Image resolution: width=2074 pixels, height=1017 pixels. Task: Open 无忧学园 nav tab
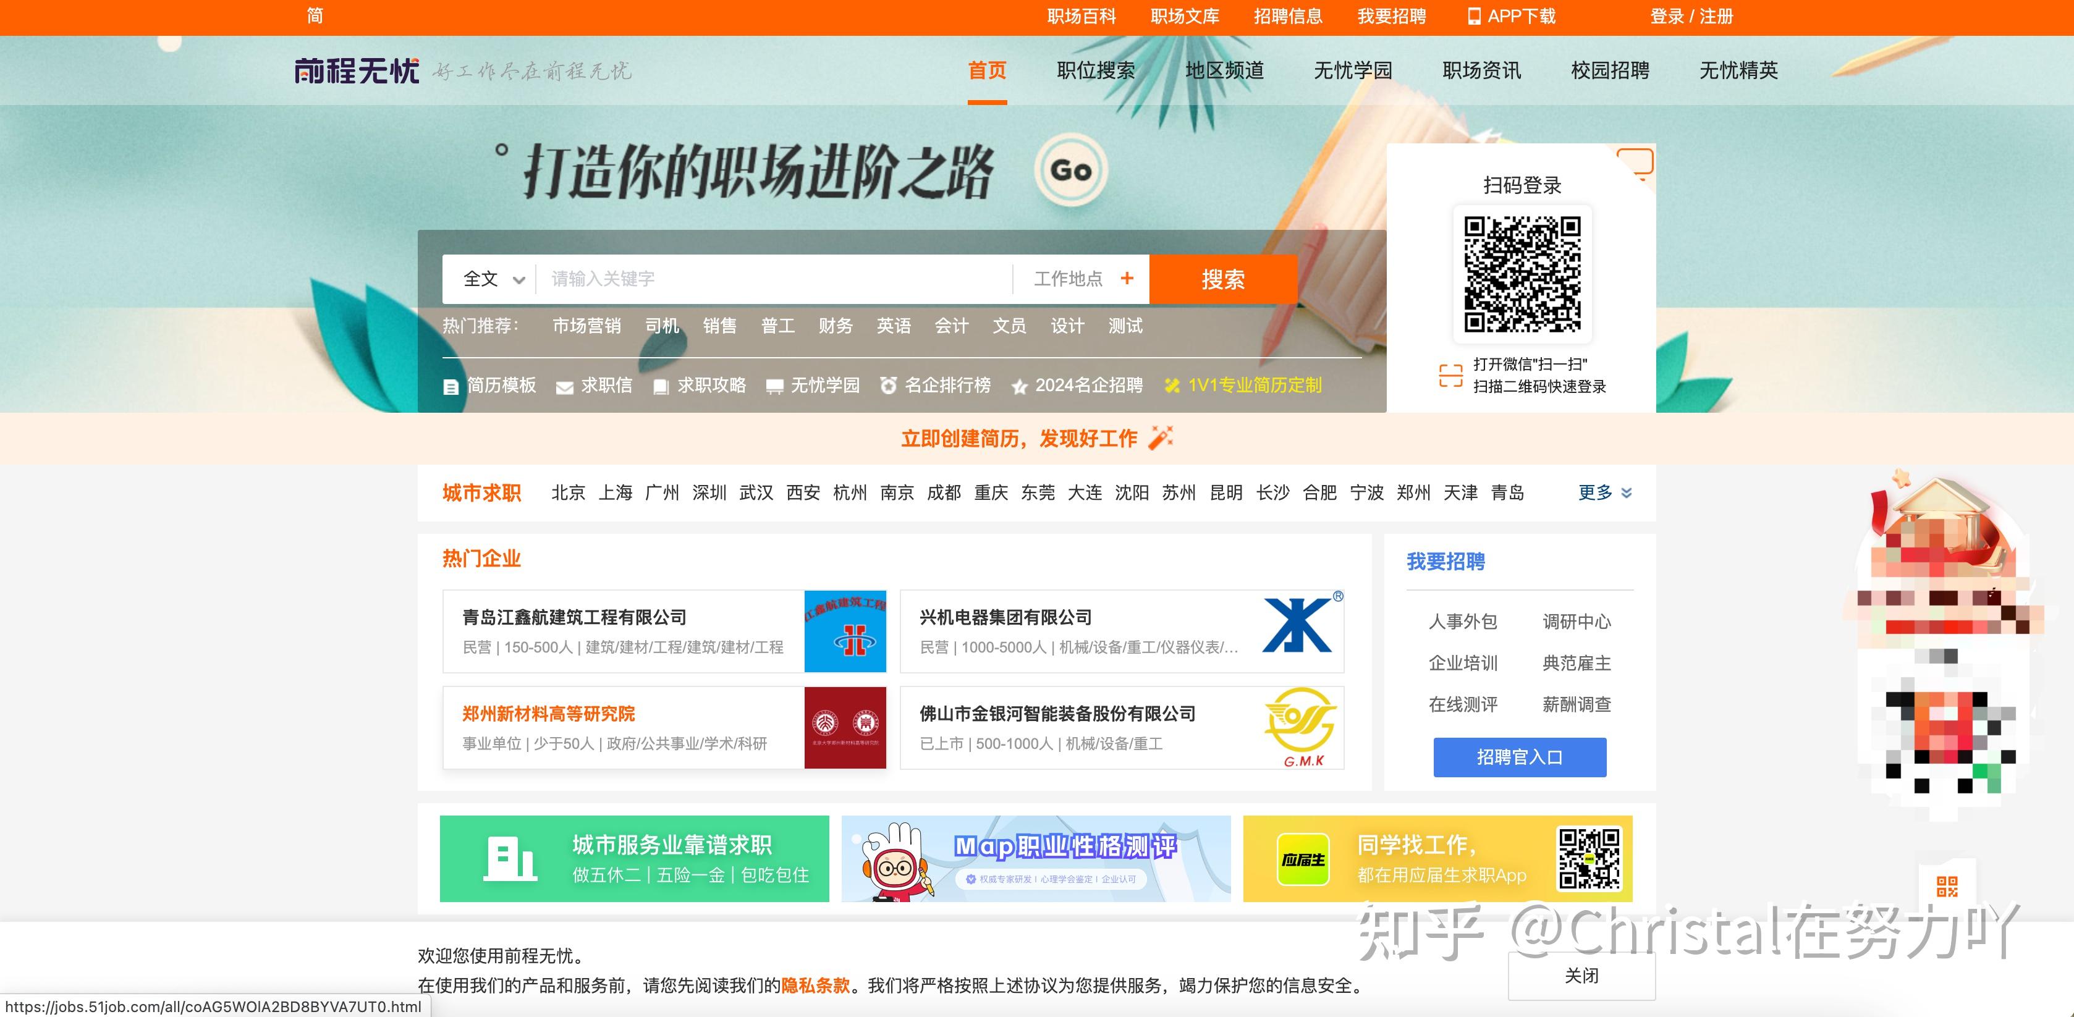pos(1353,70)
